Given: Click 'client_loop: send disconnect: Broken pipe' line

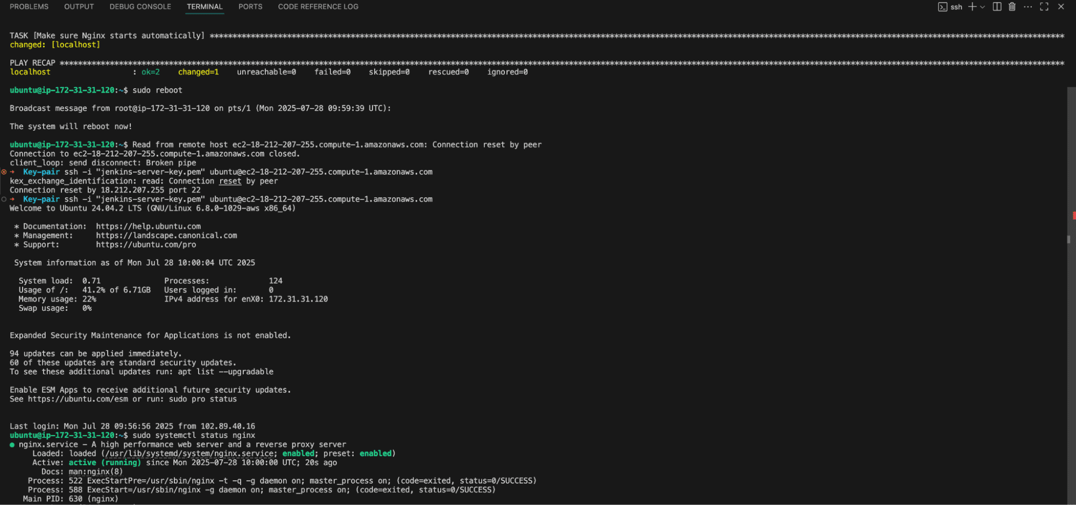Looking at the screenshot, I should click(x=103, y=163).
